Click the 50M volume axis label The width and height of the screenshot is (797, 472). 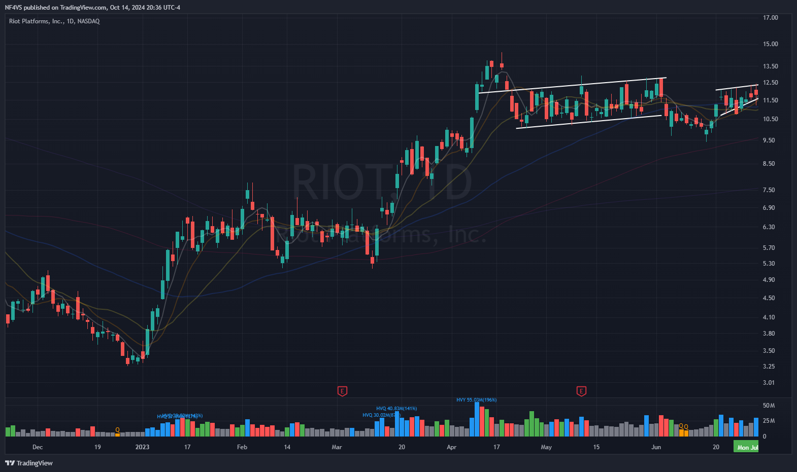(x=769, y=406)
